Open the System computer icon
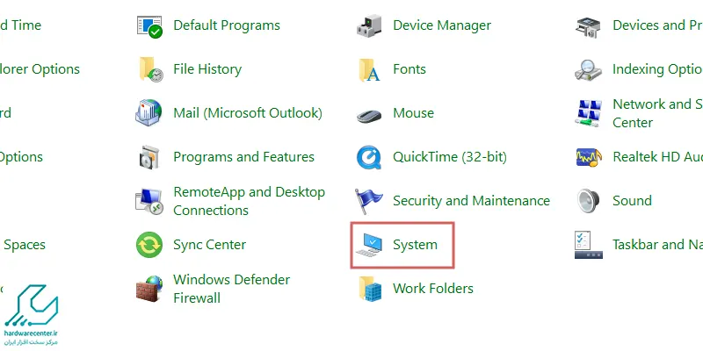 [x=369, y=246]
